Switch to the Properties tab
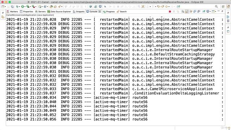This screenshot has width=231, height=130. pyautogui.click(x=26, y=12)
